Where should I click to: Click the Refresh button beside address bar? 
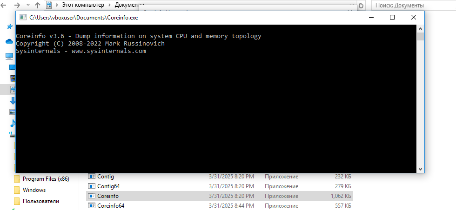pos(361,5)
